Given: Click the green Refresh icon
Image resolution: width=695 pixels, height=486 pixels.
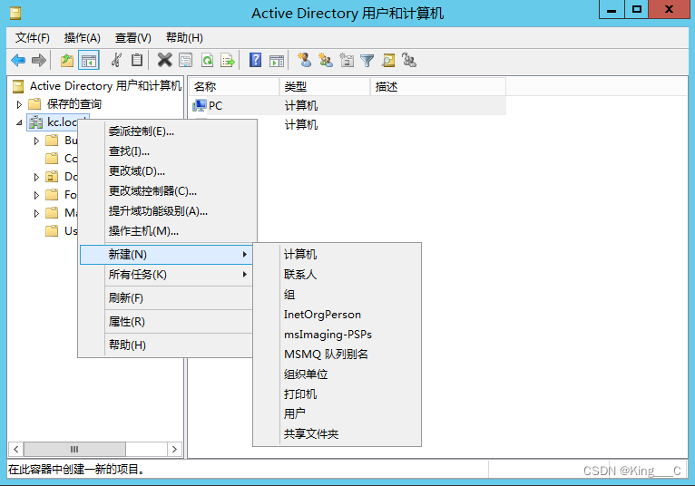Looking at the screenshot, I should point(207,60).
